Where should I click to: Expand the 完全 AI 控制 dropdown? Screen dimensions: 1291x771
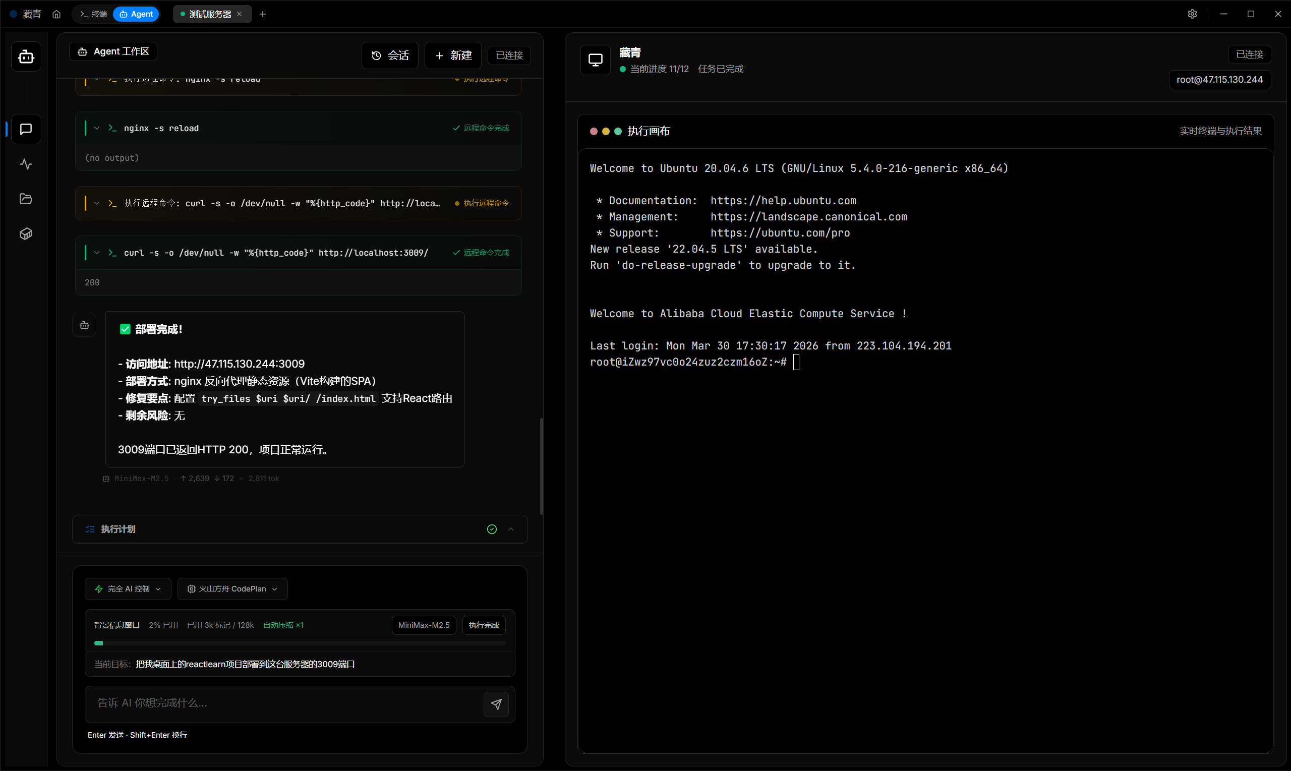tap(127, 588)
